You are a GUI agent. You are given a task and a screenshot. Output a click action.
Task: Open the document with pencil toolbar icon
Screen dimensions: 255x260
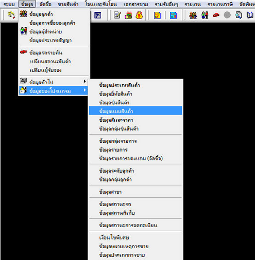(x=117, y=15)
